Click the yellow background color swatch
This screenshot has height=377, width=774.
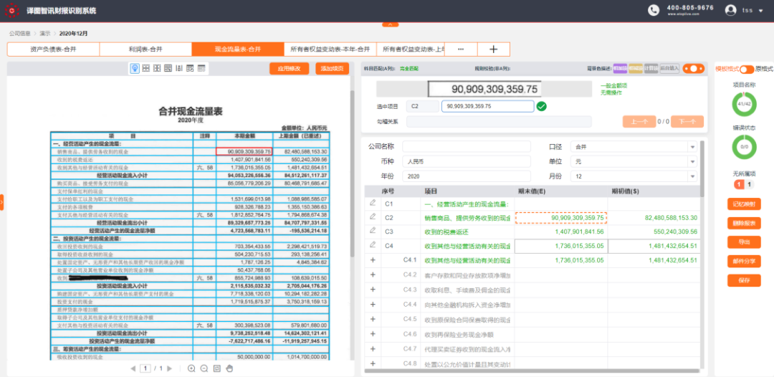636,69
